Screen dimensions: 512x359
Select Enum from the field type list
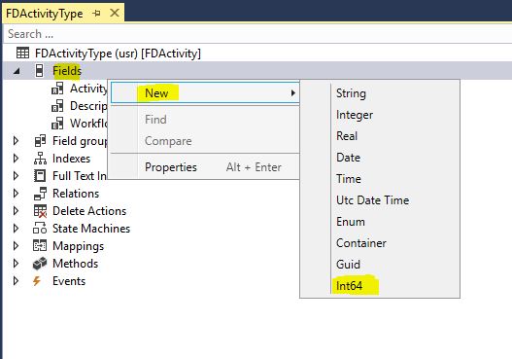click(351, 222)
